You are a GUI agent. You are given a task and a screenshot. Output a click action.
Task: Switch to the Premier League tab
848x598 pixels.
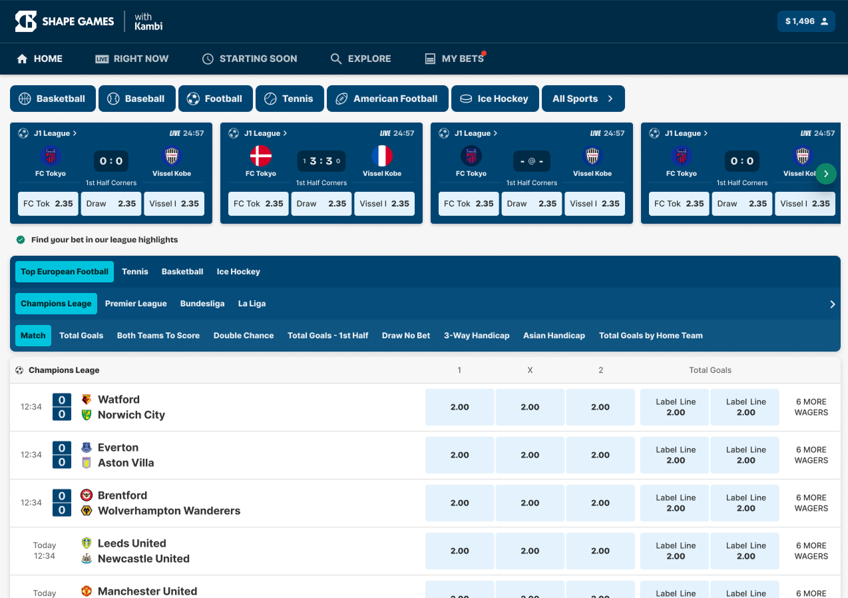(136, 304)
